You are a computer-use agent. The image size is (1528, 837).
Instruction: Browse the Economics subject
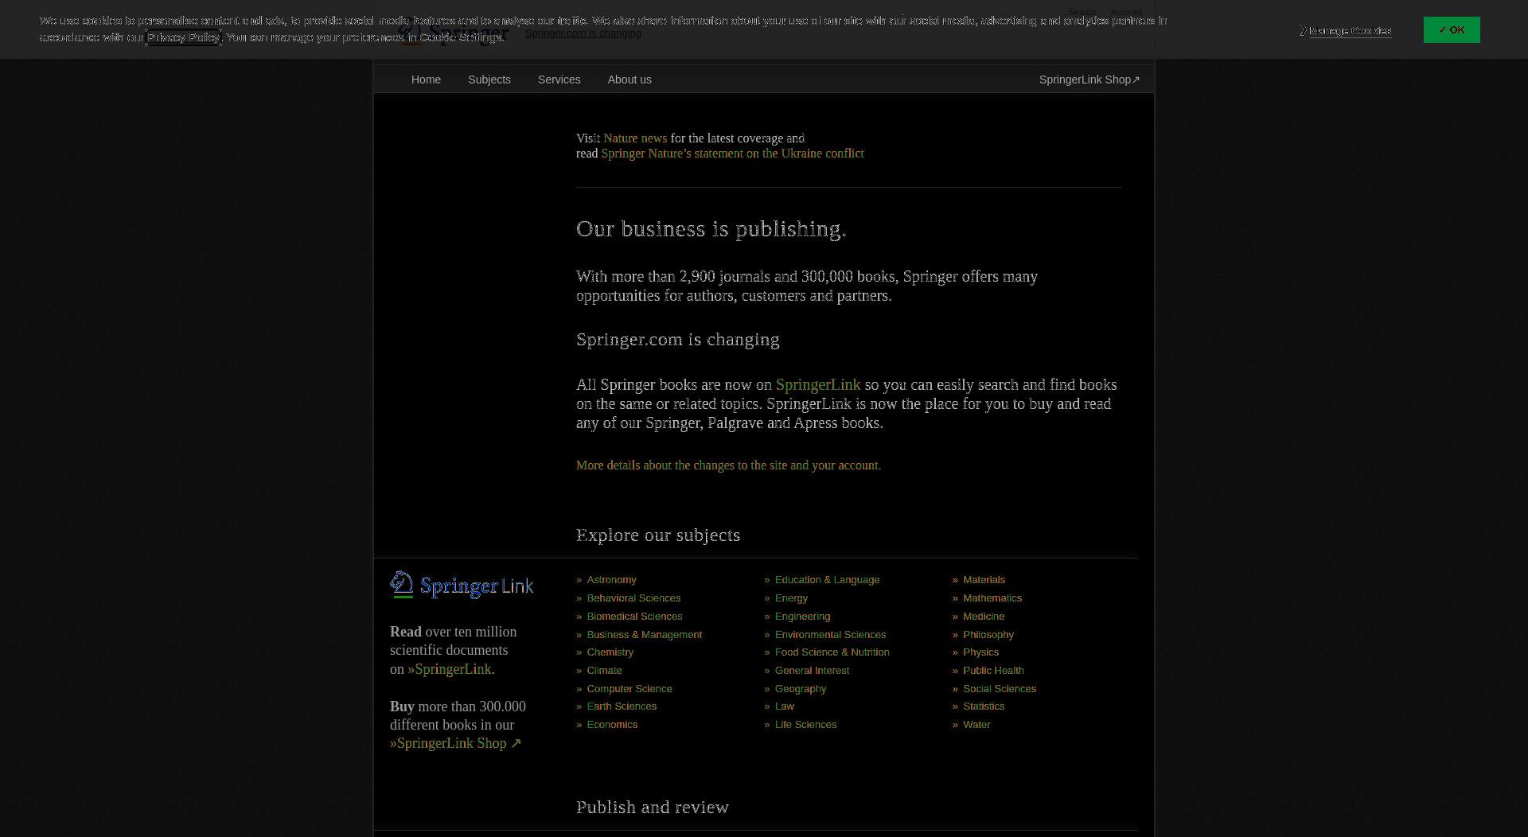[x=612, y=725]
